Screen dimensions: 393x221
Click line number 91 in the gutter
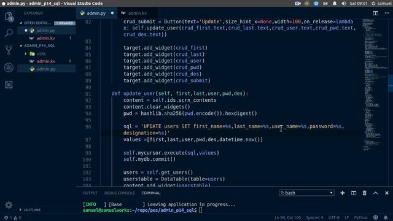88,94
